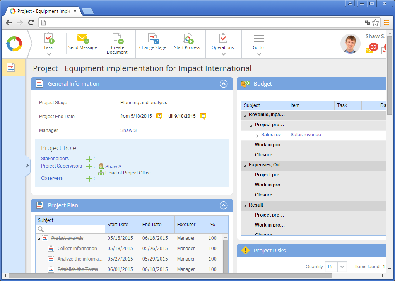Image resolution: width=395 pixels, height=281 pixels.
Task: Click the clock icon next to from 5/18/2015
Action: coord(159,116)
